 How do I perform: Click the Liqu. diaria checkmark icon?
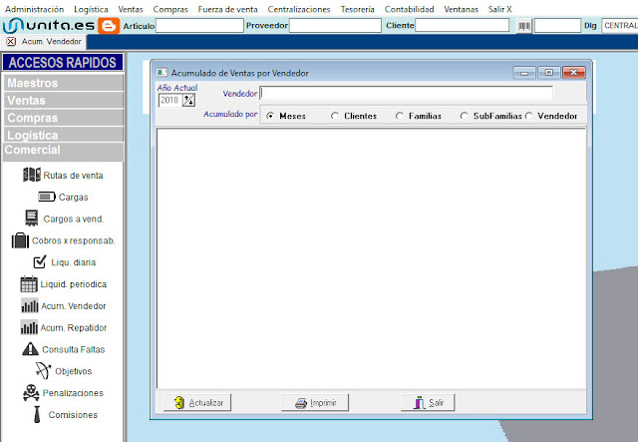40,262
